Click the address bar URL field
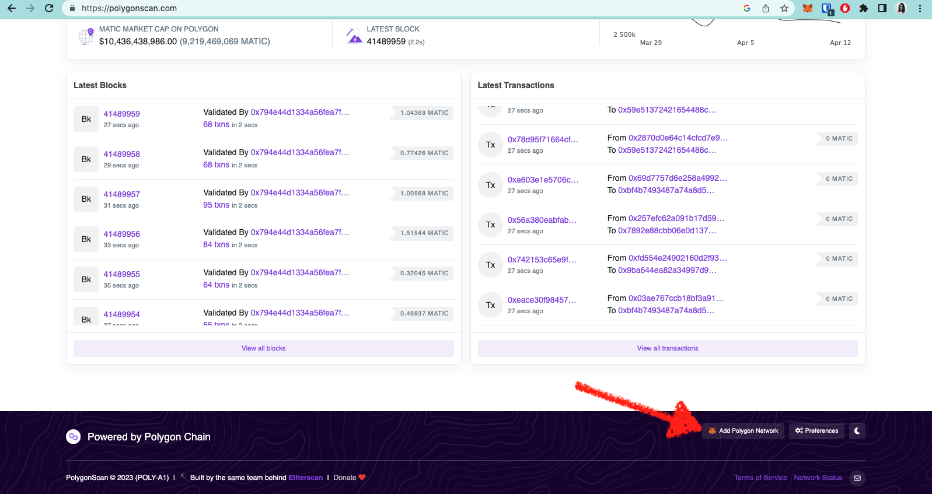This screenshot has height=494, width=932. point(403,8)
